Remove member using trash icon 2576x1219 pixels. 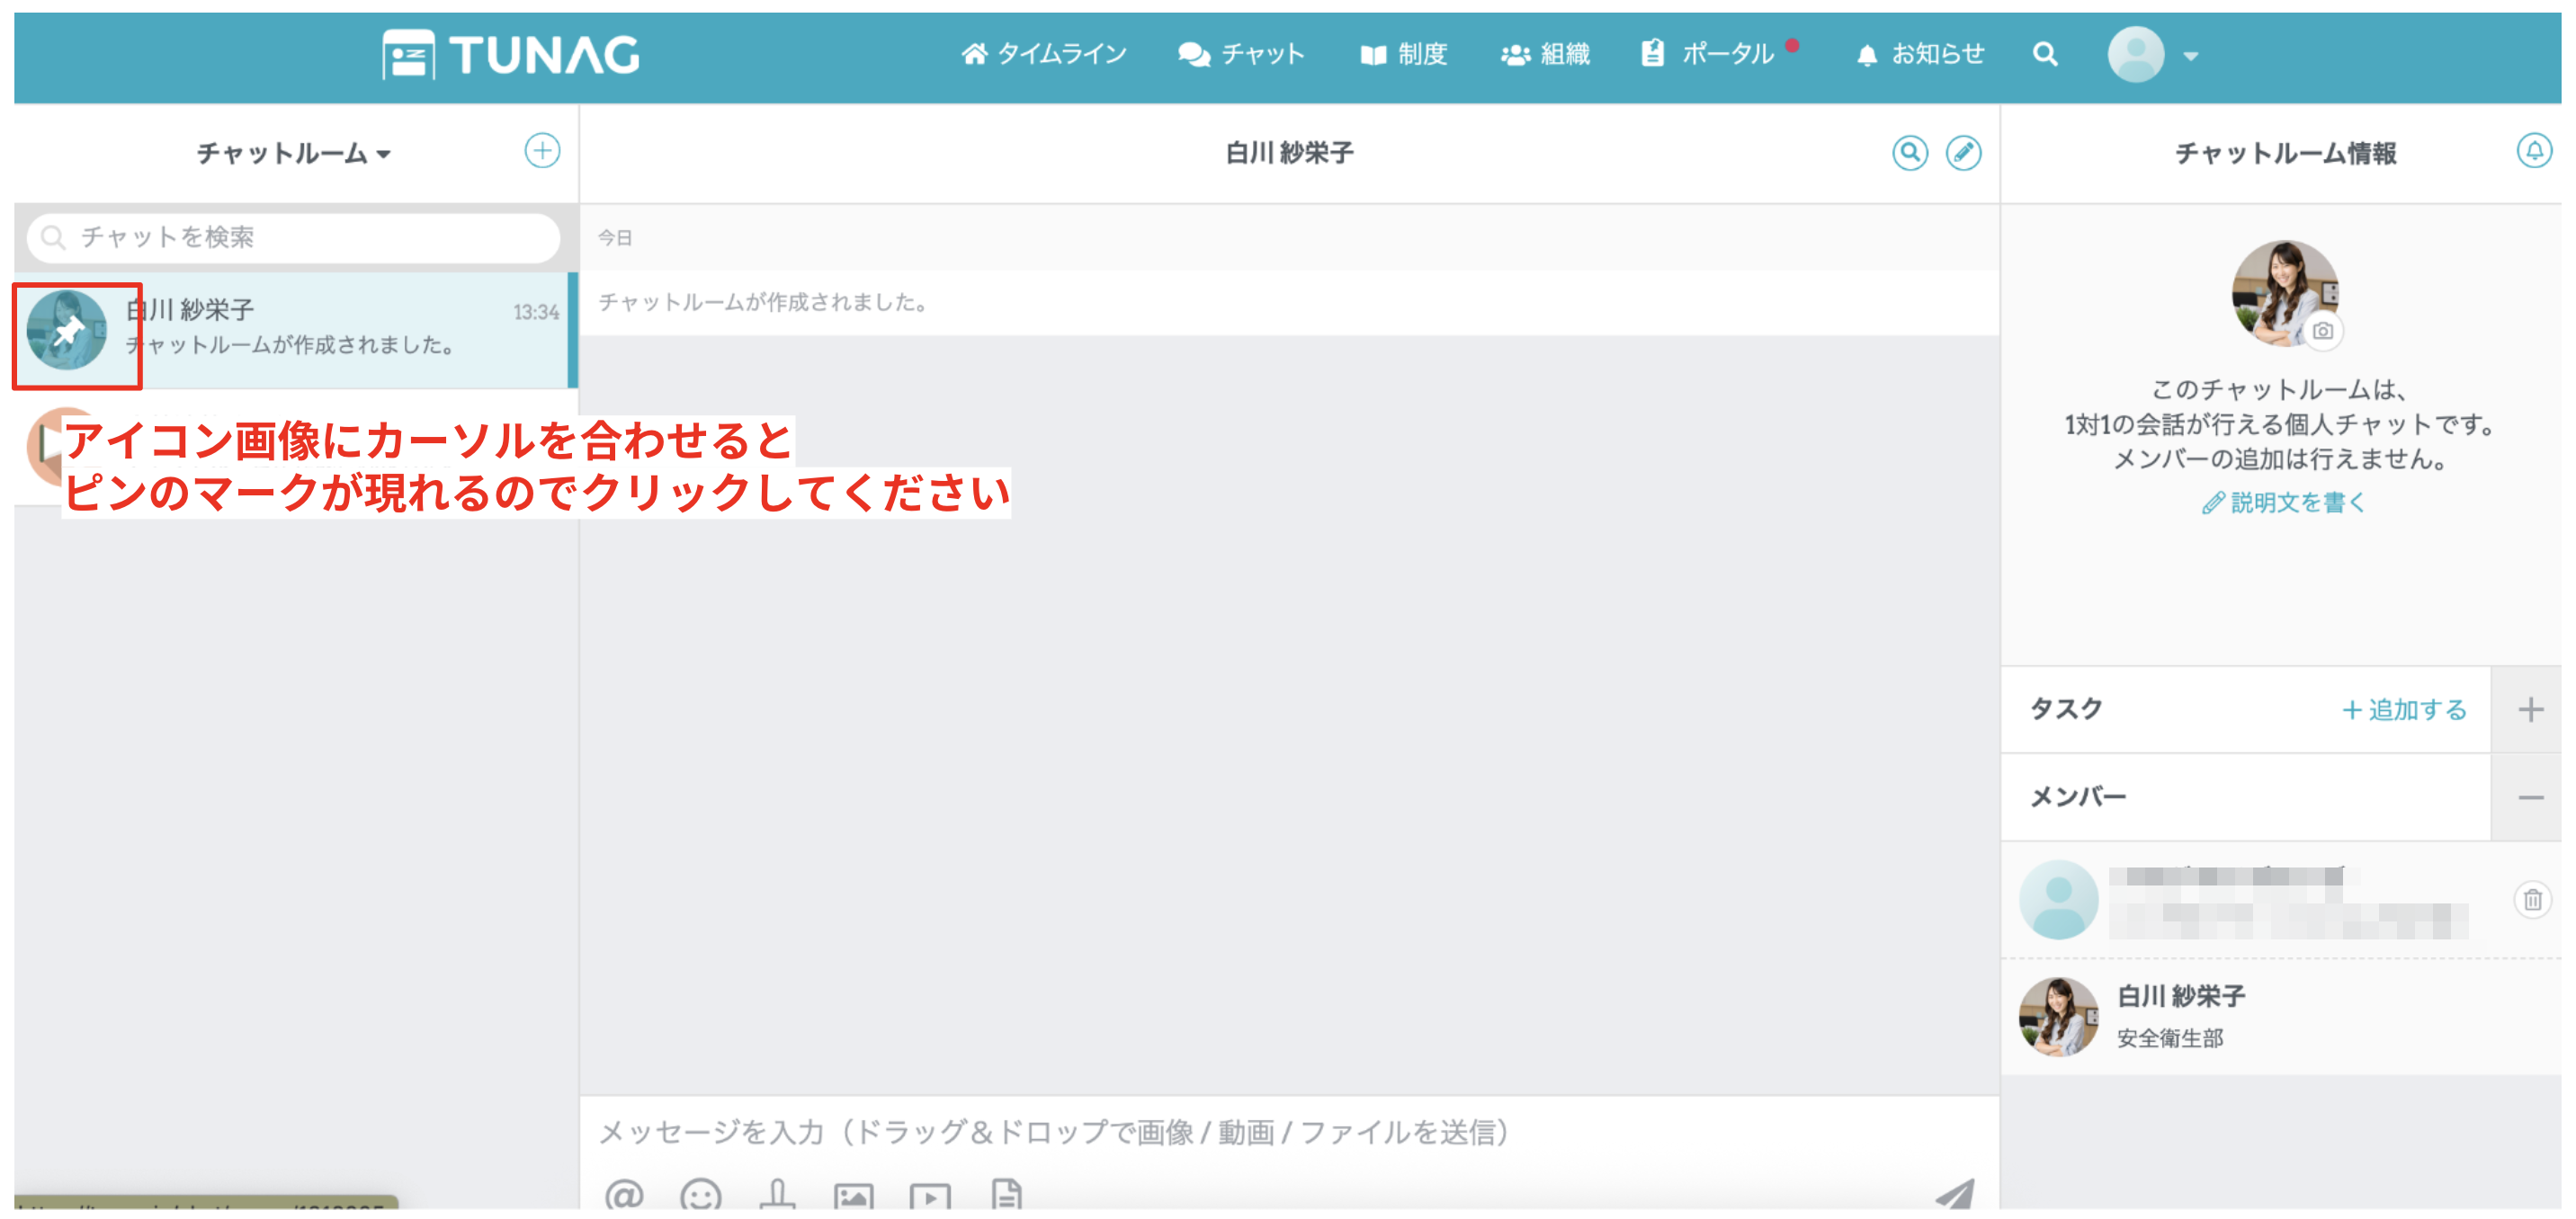[x=2532, y=899]
